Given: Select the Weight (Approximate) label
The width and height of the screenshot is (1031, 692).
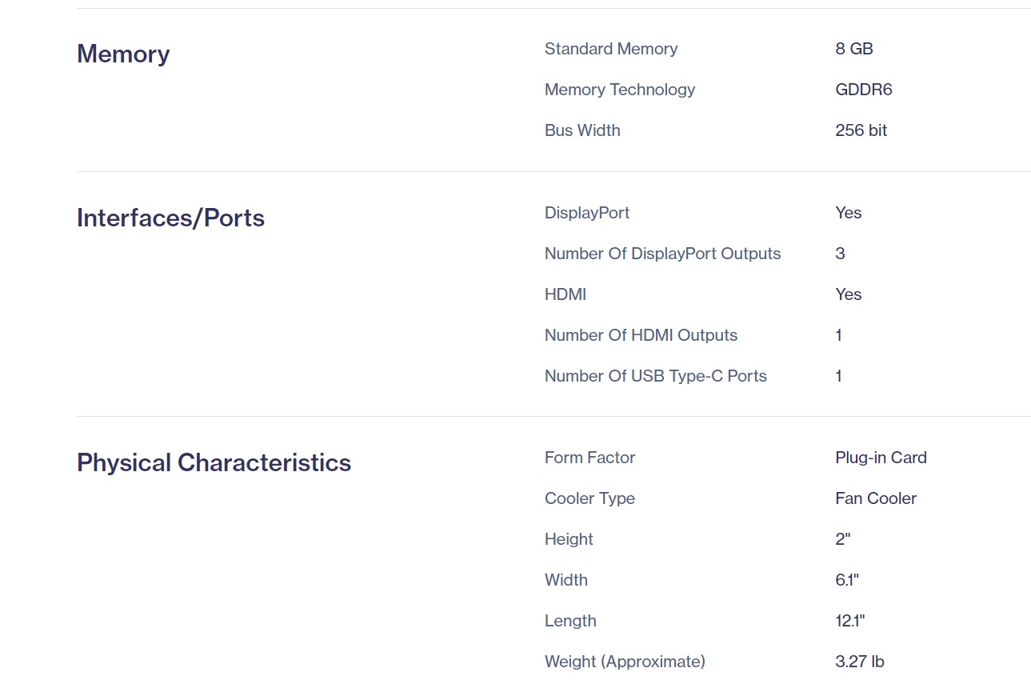Looking at the screenshot, I should [x=625, y=662].
